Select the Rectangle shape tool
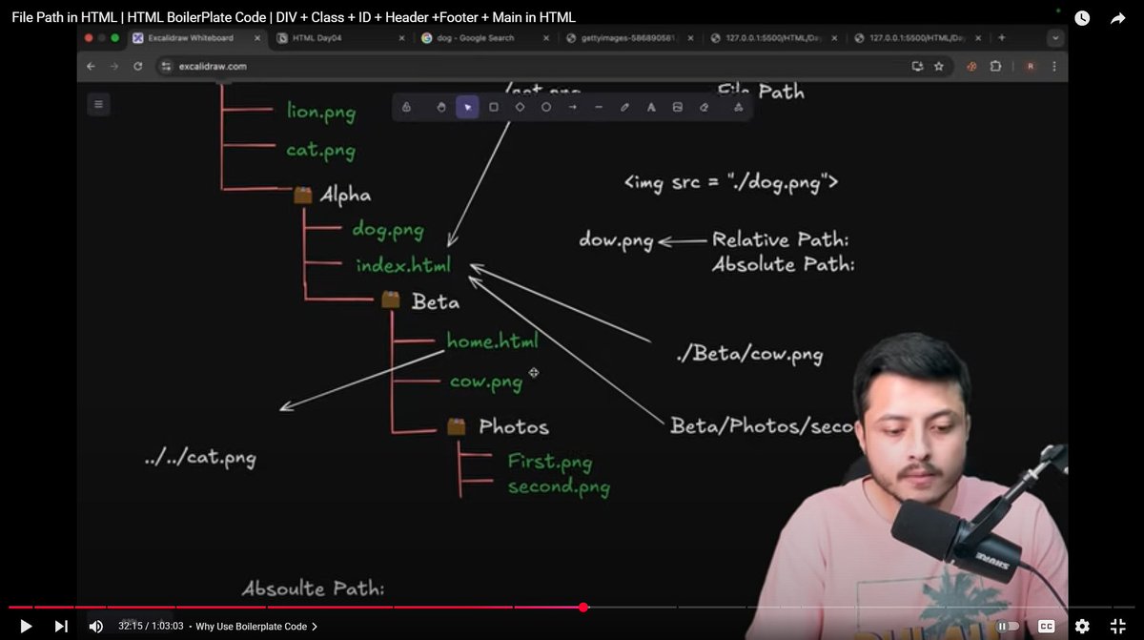This screenshot has height=640, width=1144. click(x=494, y=108)
